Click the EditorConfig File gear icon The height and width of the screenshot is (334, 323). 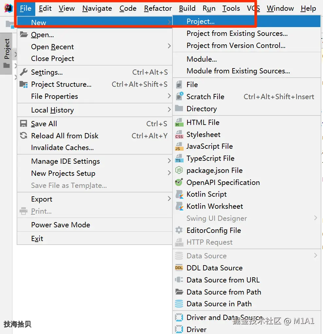tap(179, 230)
